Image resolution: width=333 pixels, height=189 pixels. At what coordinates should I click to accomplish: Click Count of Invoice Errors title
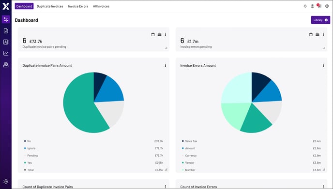click(198, 187)
